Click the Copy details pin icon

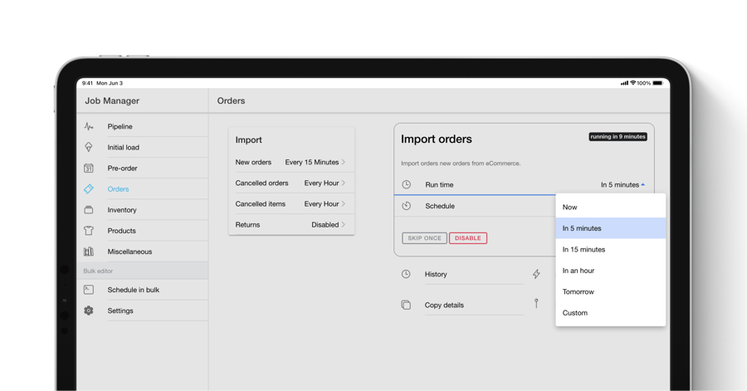(x=536, y=305)
